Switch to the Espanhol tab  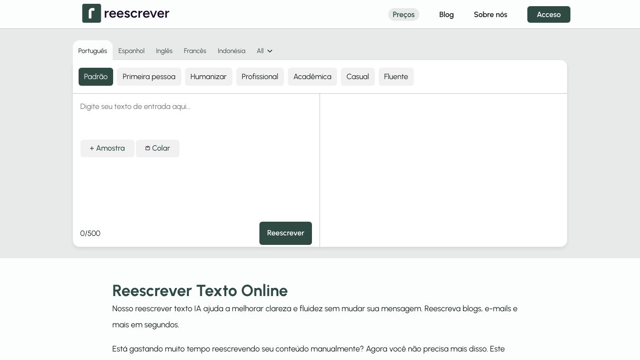click(x=132, y=51)
